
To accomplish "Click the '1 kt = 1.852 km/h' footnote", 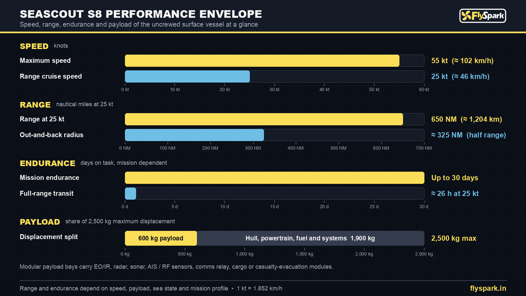I will pyautogui.click(x=259, y=288).
